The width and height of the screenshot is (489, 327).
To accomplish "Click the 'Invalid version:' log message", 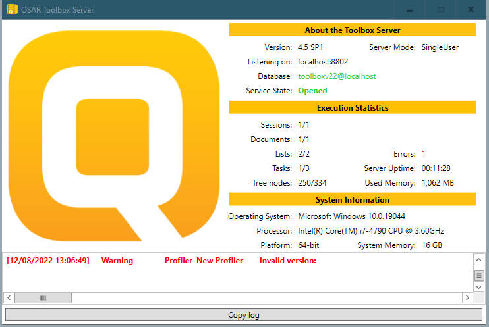I will point(288,261).
